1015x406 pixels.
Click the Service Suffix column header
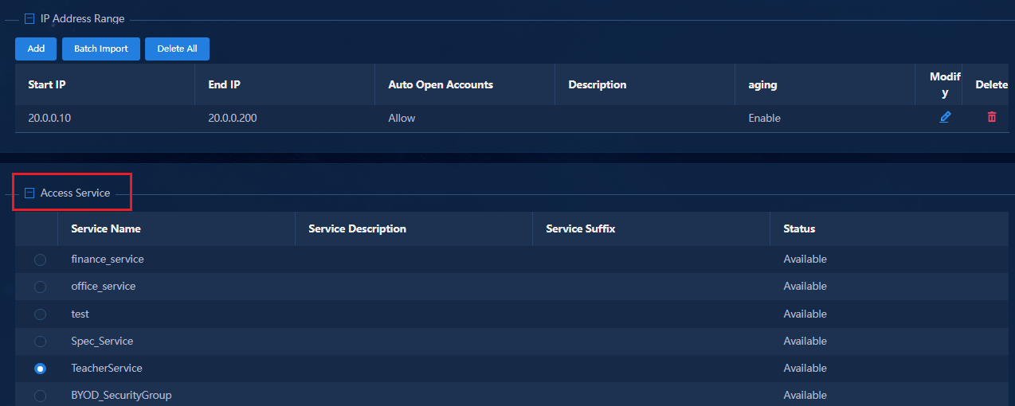581,228
